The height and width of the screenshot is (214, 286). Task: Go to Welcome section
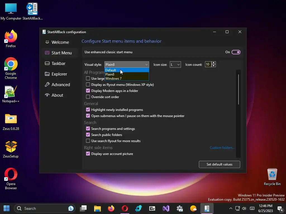60,42
